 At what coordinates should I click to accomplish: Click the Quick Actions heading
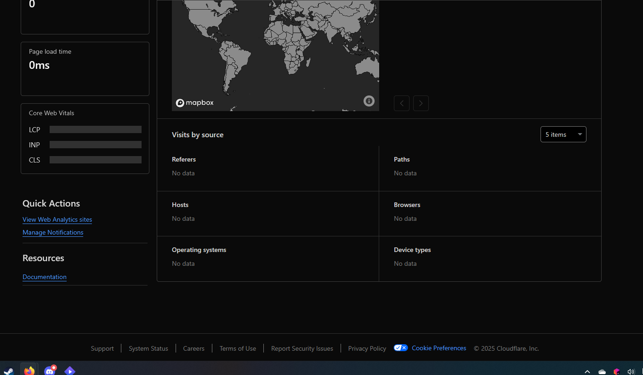[51, 203]
